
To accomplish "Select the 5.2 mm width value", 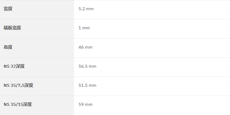I will 86,9.
